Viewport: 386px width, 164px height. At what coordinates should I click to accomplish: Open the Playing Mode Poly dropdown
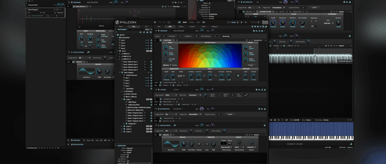coord(171,95)
